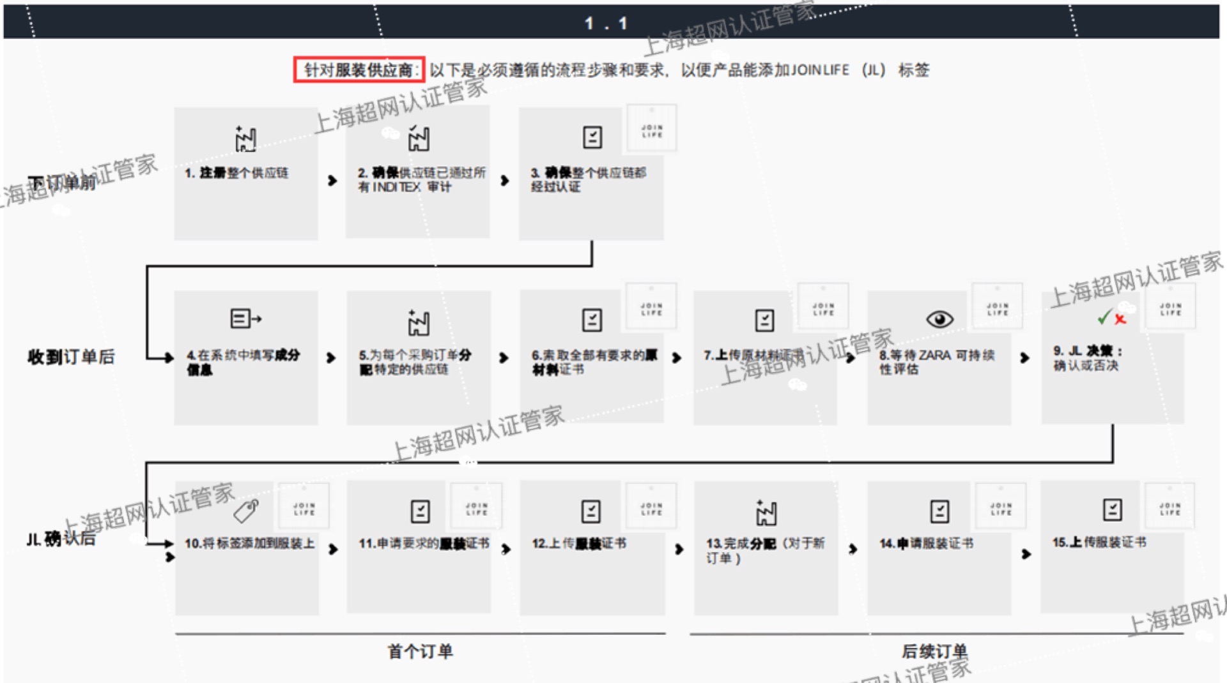Click the '后续订单' caption
This screenshot has width=1227, height=683.
(x=934, y=652)
